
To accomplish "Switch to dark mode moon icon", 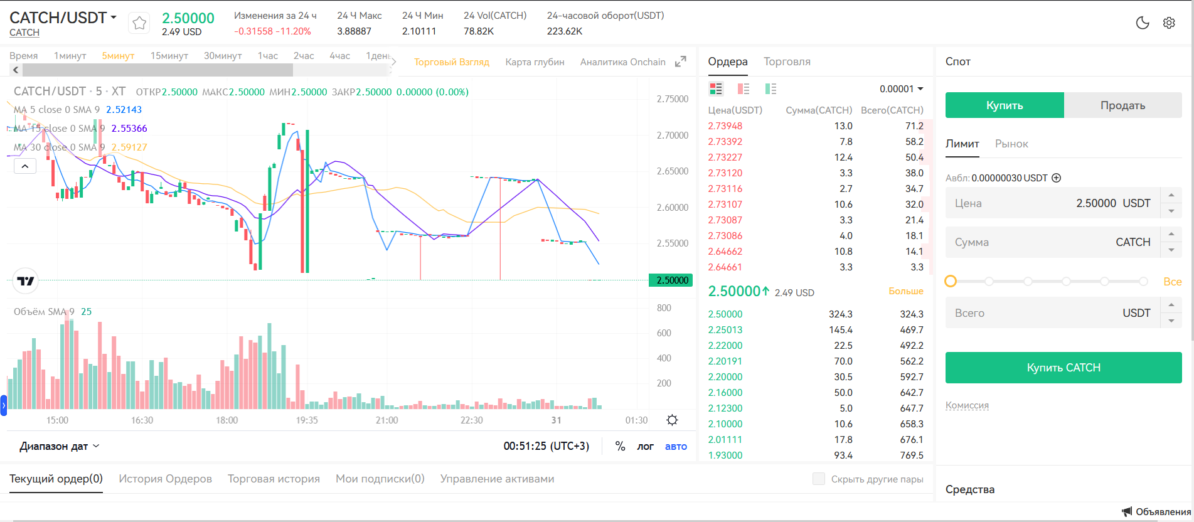I will coord(1143,23).
